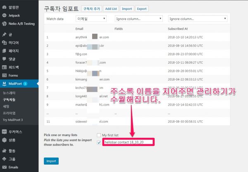Go to 프리미엄 submenu
Screen dimensions: 248x172
[x=9, y=113]
